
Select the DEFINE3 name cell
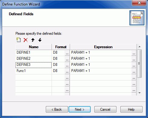click(x=33, y=65)
